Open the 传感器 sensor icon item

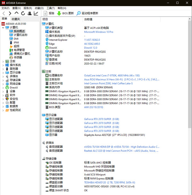11,58
